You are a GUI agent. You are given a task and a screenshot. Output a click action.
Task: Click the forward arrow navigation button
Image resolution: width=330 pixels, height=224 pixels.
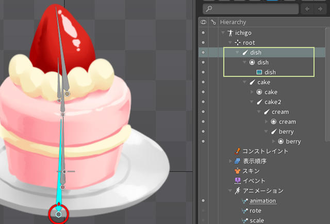(320, 9)
